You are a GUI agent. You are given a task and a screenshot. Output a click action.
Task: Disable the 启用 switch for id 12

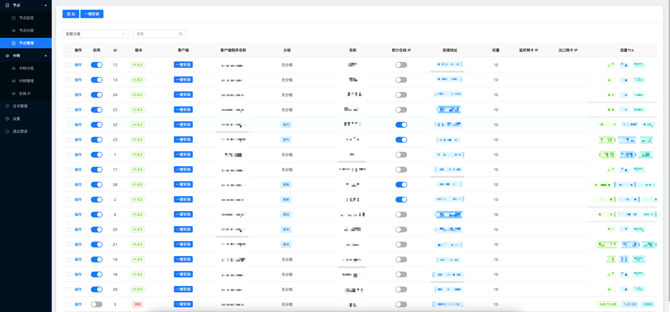click(x=97, y=65)
